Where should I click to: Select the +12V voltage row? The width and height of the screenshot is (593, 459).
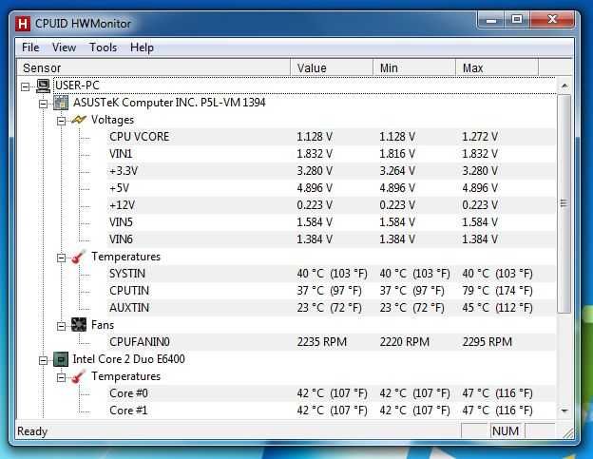[331, 205]
